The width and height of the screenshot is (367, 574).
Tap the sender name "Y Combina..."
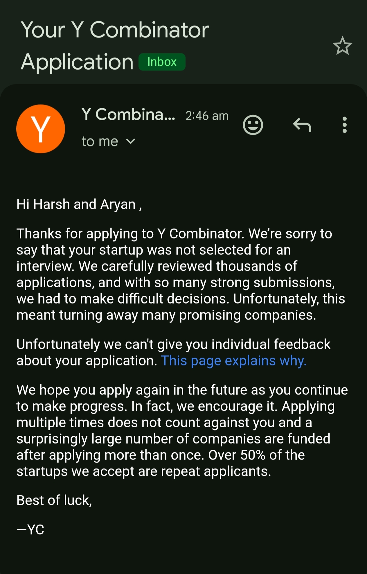[x=128, y=114]
